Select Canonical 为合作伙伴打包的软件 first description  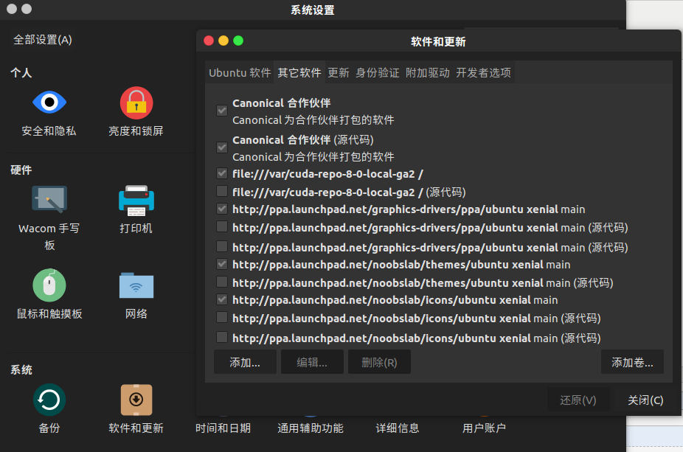click(313, 119)
